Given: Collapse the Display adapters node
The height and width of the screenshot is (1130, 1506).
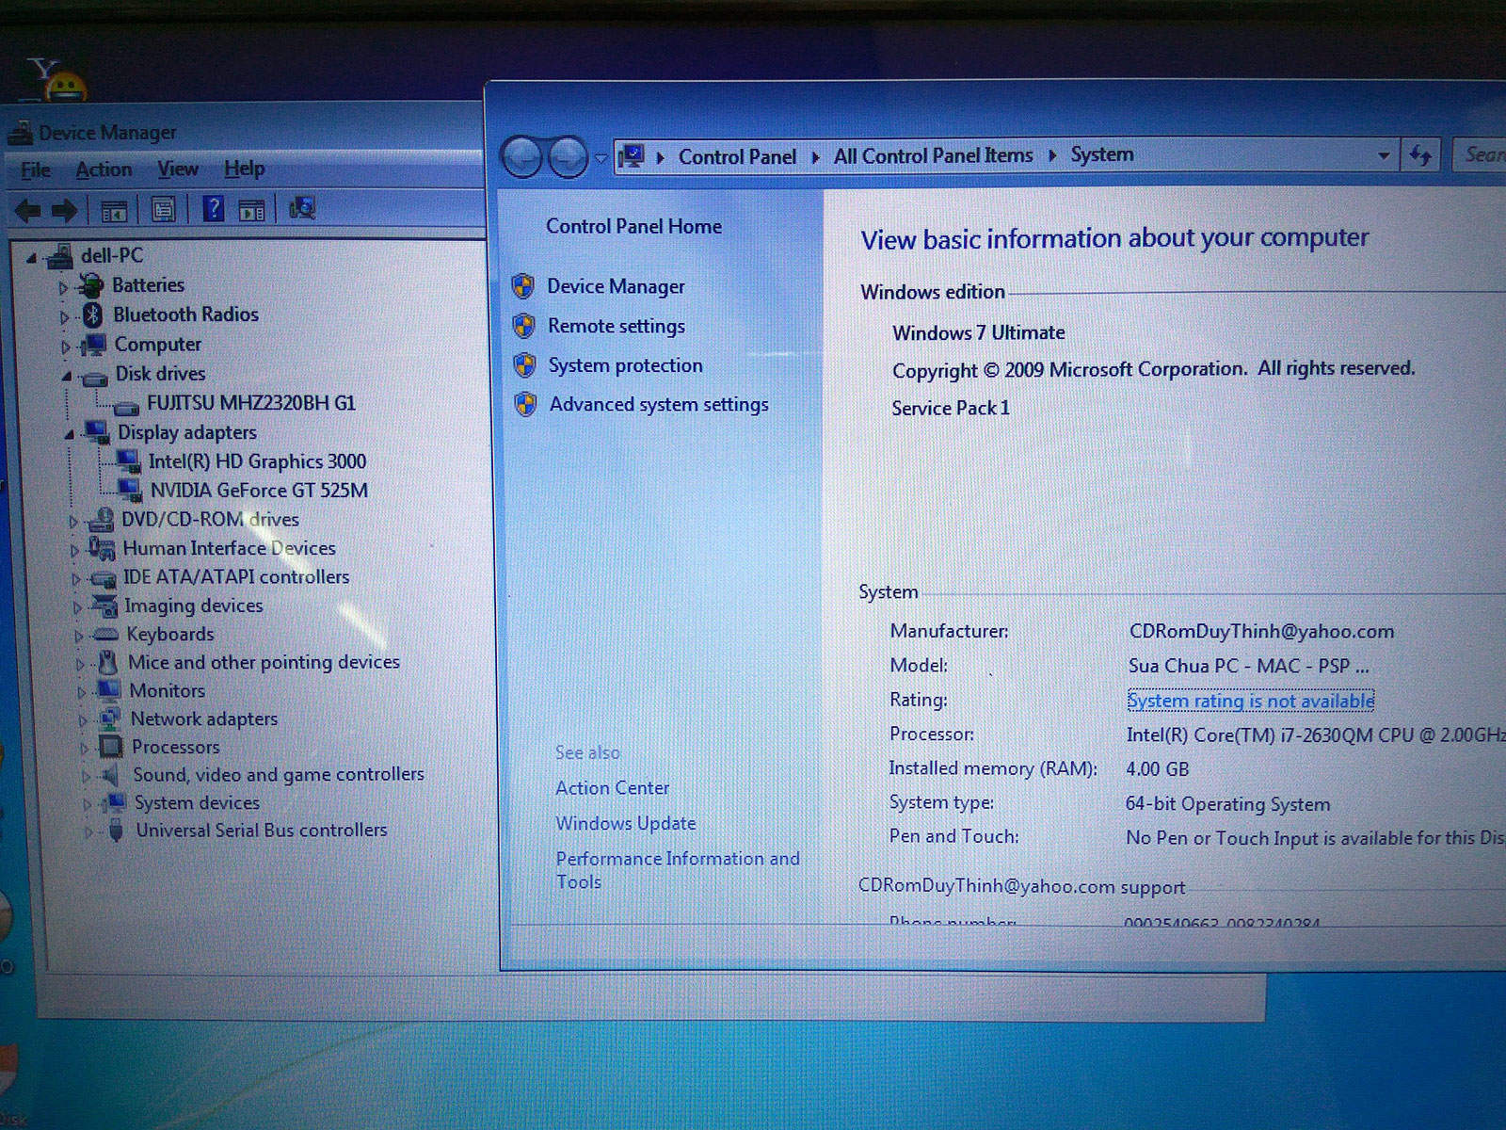Looking at the screenshot, I should coord(70,434).
